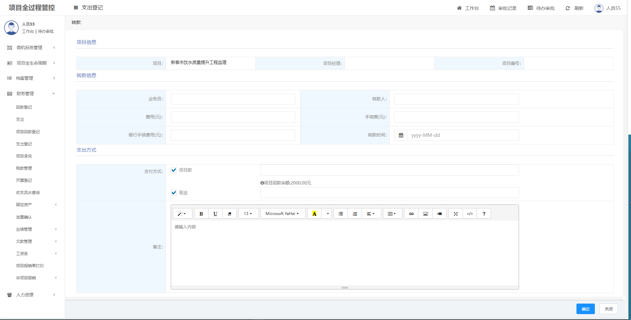Click the Bold formatting icon
Screen dimensions: 631x320
[201, 214]
